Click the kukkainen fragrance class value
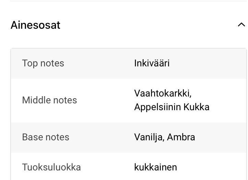 [155, 167]
